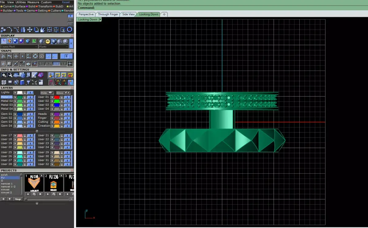This screenshot has height=228, width=368.
Task: Click the Quad snap circle-with-points icon
Action: 35,56
